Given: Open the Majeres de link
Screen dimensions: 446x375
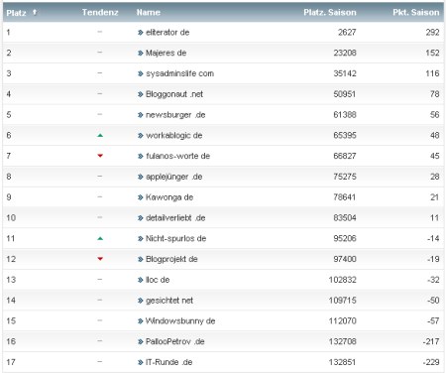Looking at the screenshot, I should coord(166,53).
